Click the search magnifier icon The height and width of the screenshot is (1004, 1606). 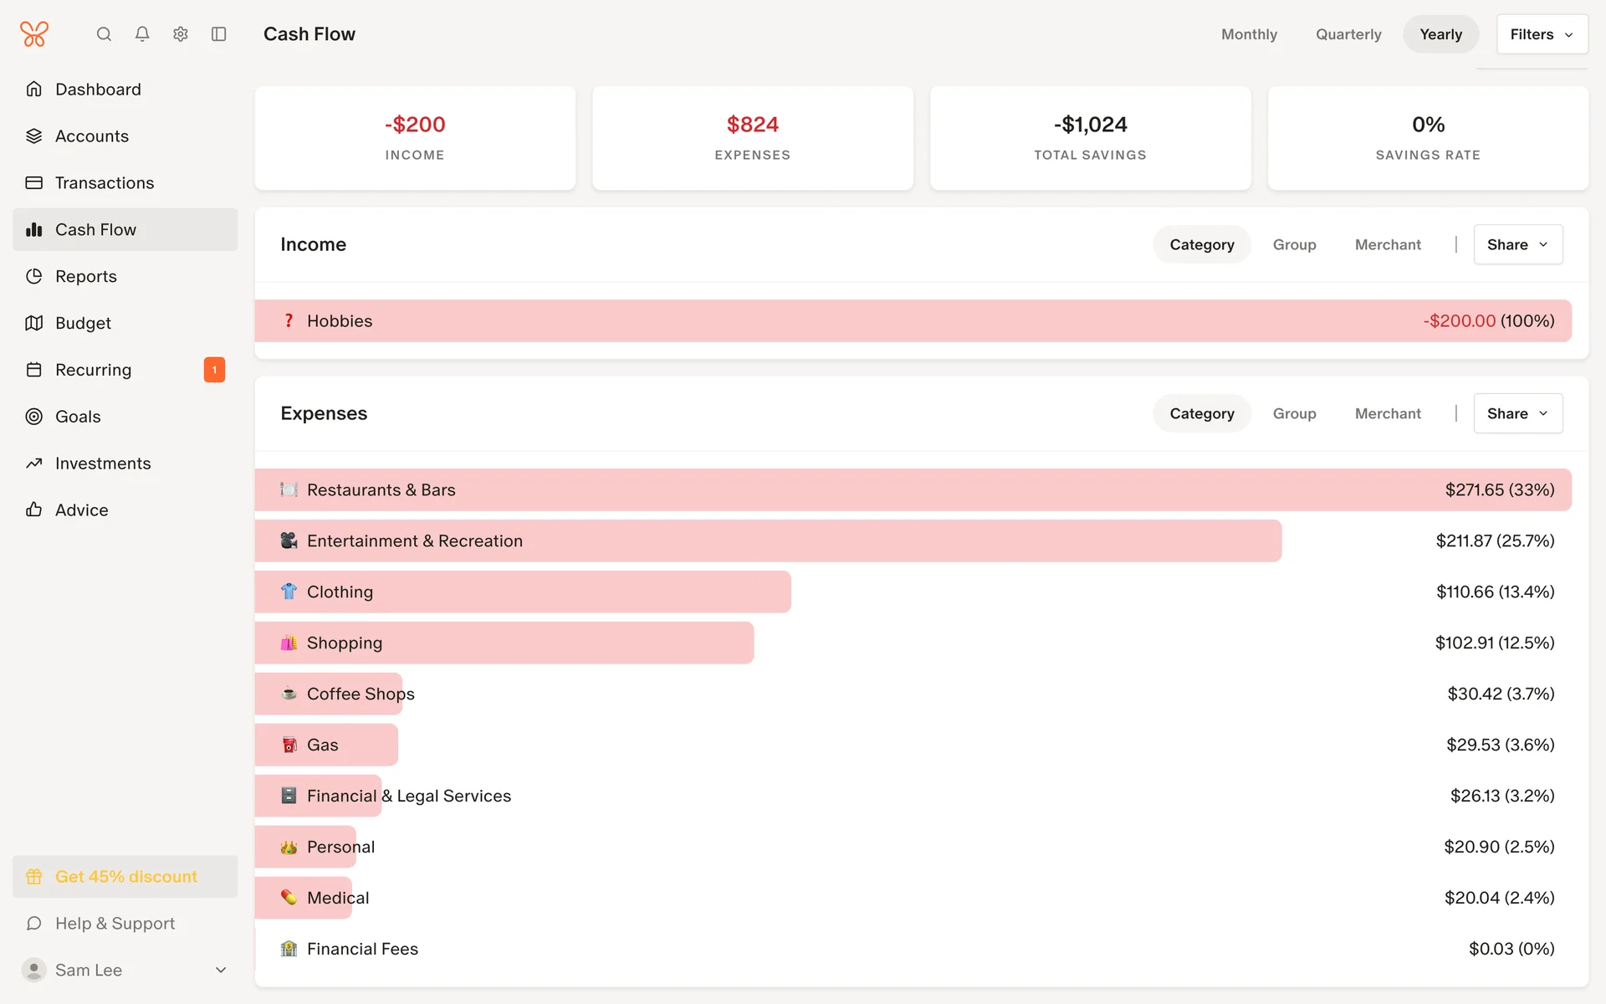click(x=104, y=34)
